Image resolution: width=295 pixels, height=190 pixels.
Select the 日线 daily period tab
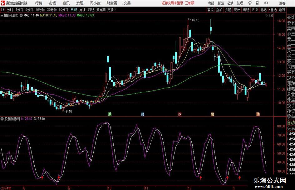[74, 10]
